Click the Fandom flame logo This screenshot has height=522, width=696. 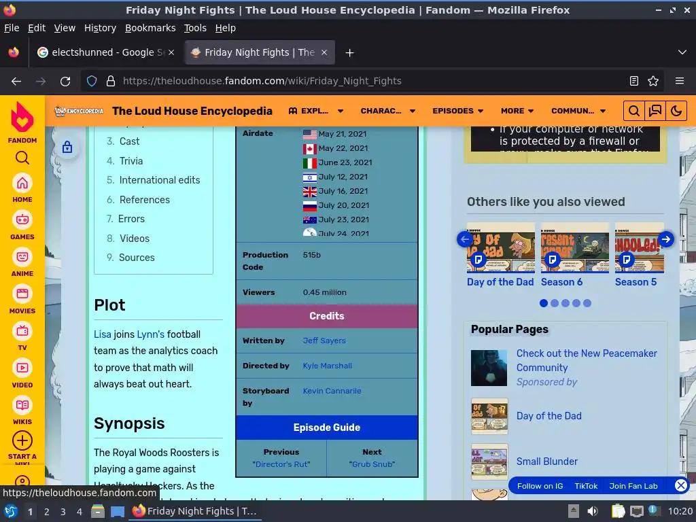(22, 118)
